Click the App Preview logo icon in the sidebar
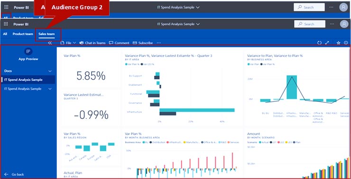Screen dimensions: 351x179 [x=28, y=52]
